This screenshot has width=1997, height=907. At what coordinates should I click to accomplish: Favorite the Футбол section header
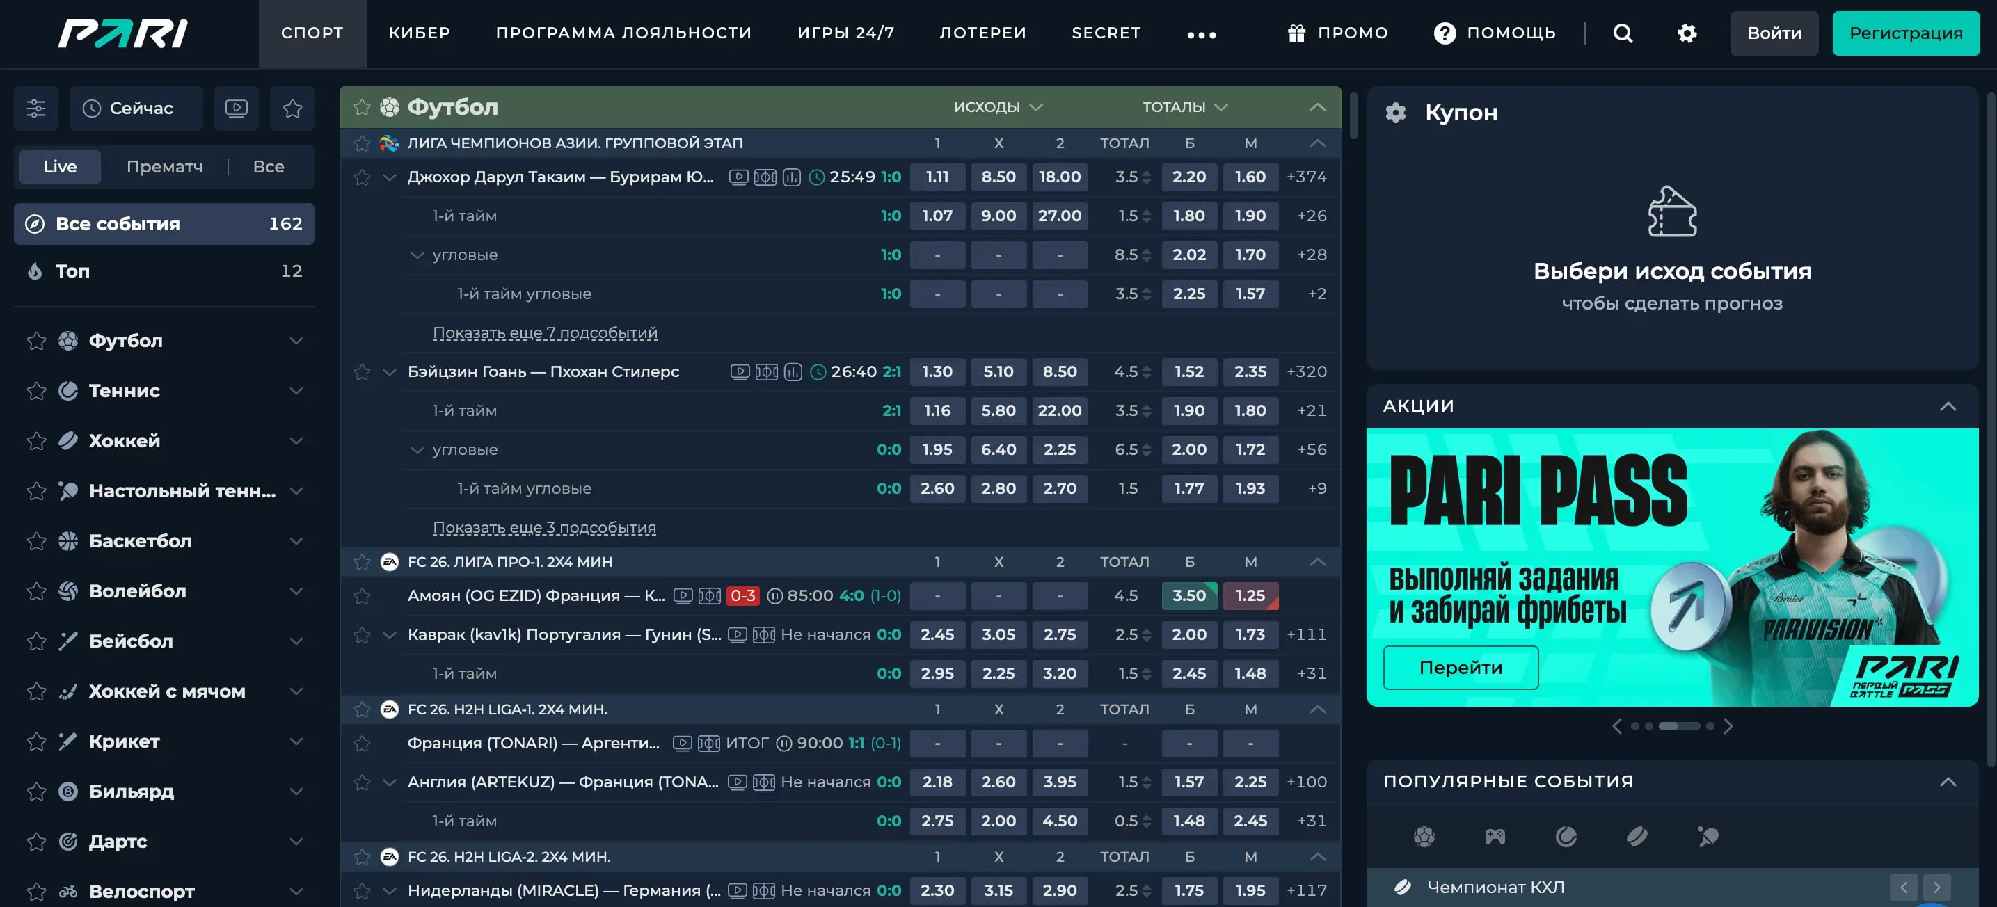362,107
